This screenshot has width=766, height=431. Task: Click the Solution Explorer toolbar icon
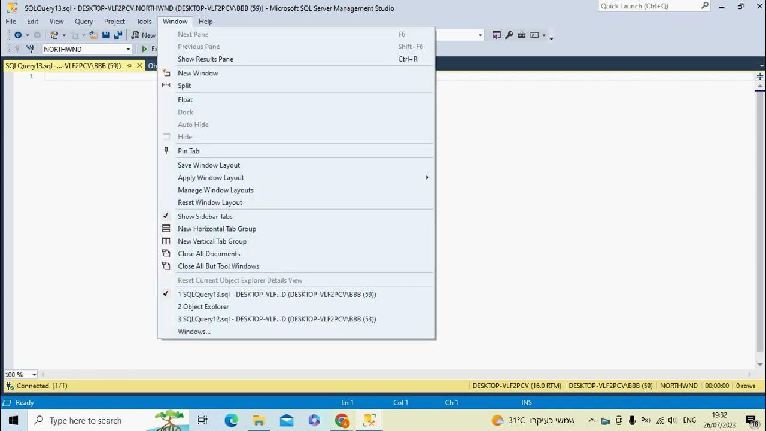(497, 35)
